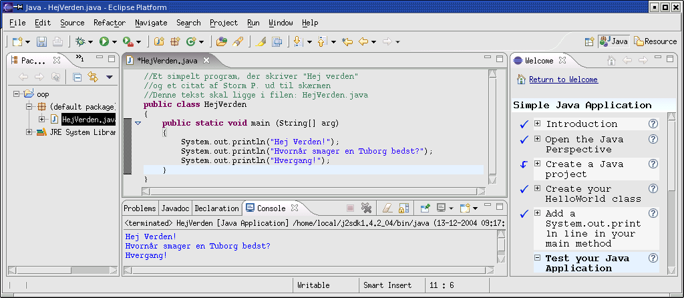Switch to the Resource perspective
The image size is (684, 298).
coord(655,41)
